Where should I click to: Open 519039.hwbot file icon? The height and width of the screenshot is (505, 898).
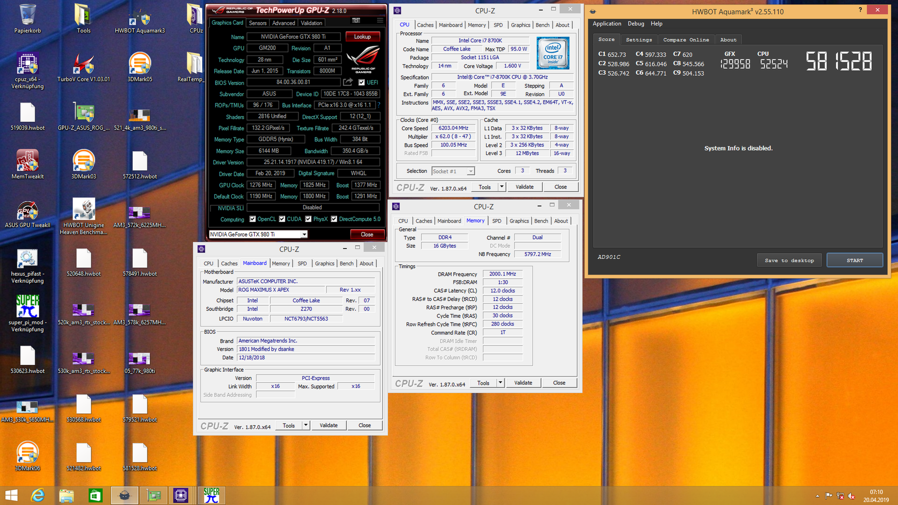coord(28,117)
